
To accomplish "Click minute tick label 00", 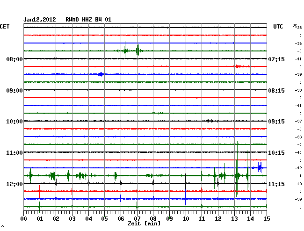I will (24, 219).
